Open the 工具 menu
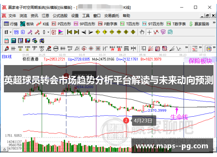Screen dimensions: 217x157 click(86, 16)
